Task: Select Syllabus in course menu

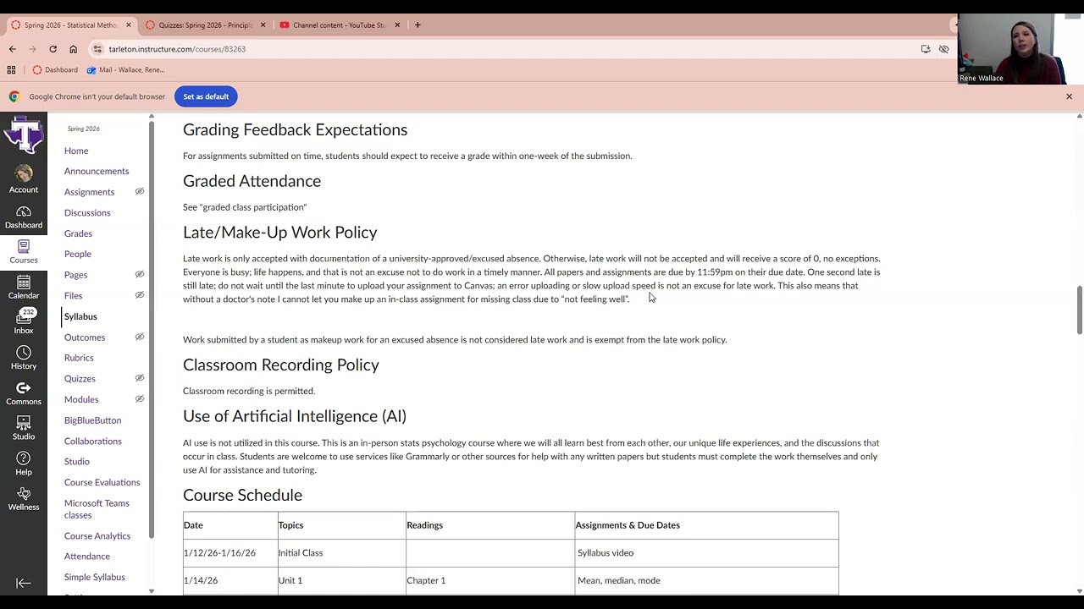Action: coord(80,316)
